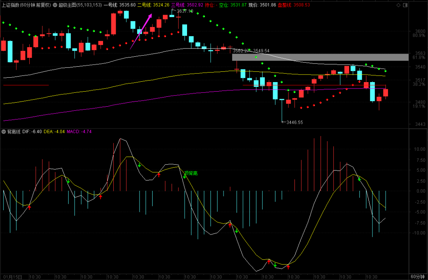The height and width of the screenshot is (280, 428).
Task: Click the gray gap zone rectangle
Action: click(x=320, y=57)
